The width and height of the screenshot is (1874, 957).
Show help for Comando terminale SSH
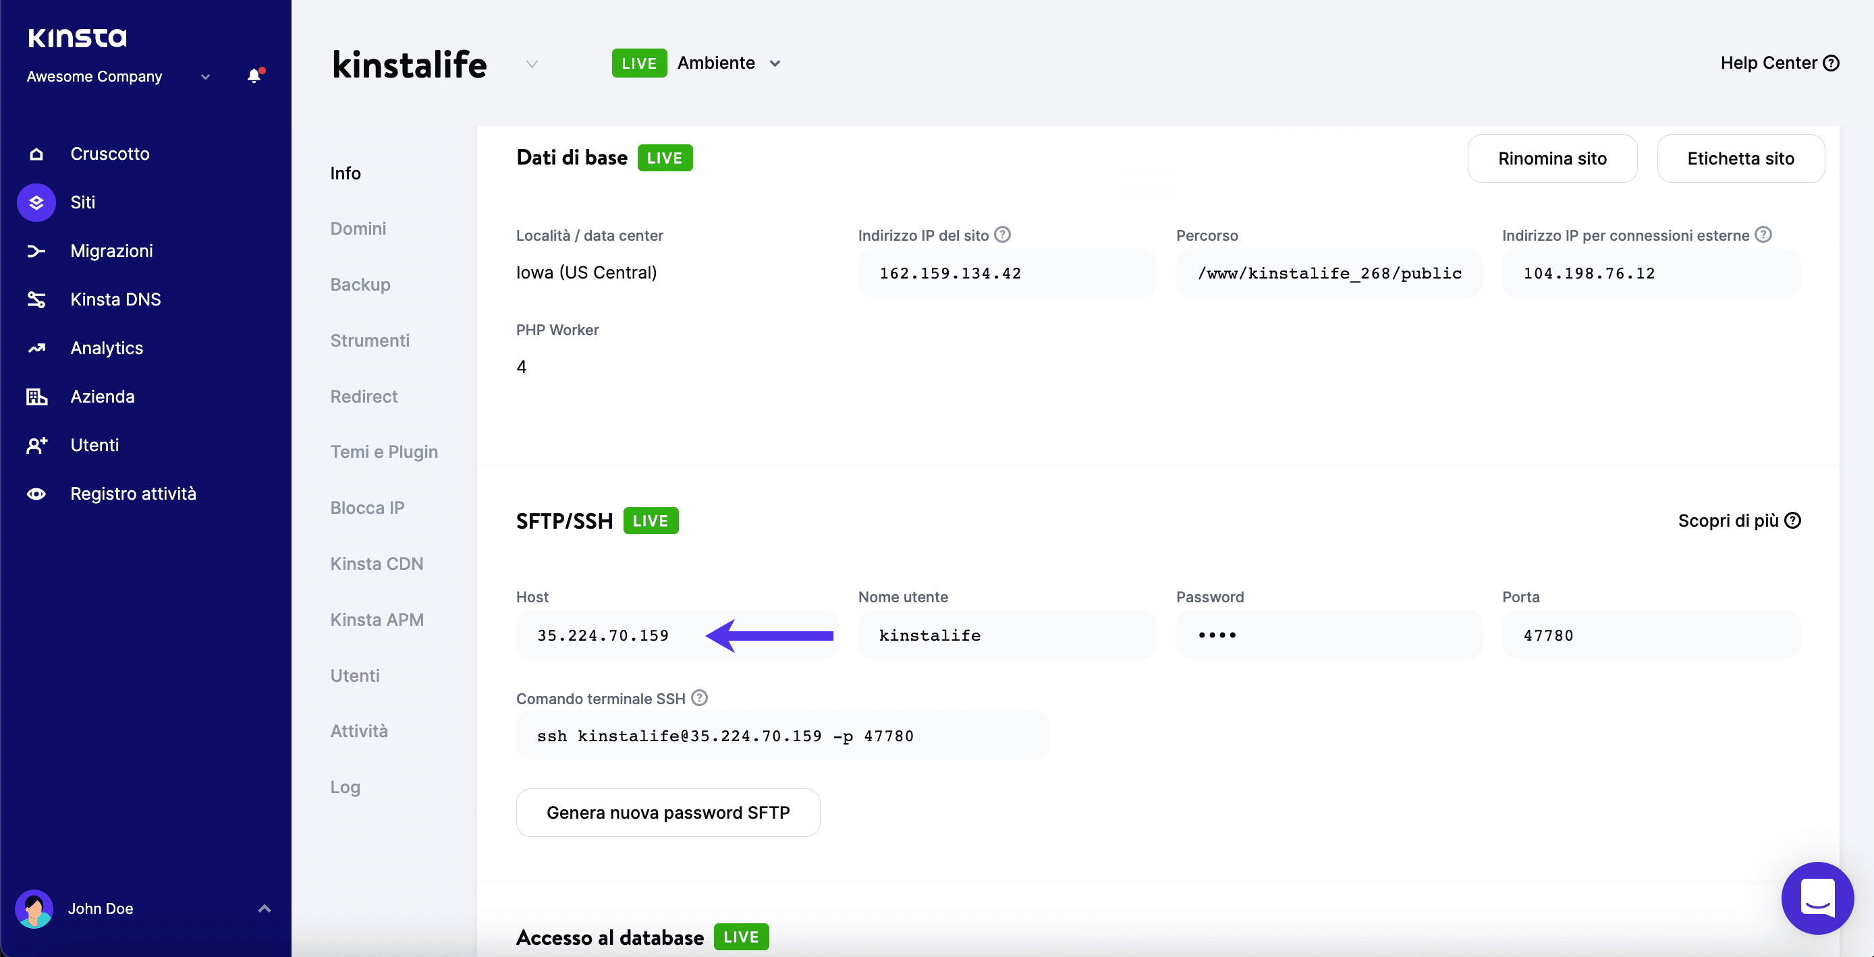coord(699,697)
